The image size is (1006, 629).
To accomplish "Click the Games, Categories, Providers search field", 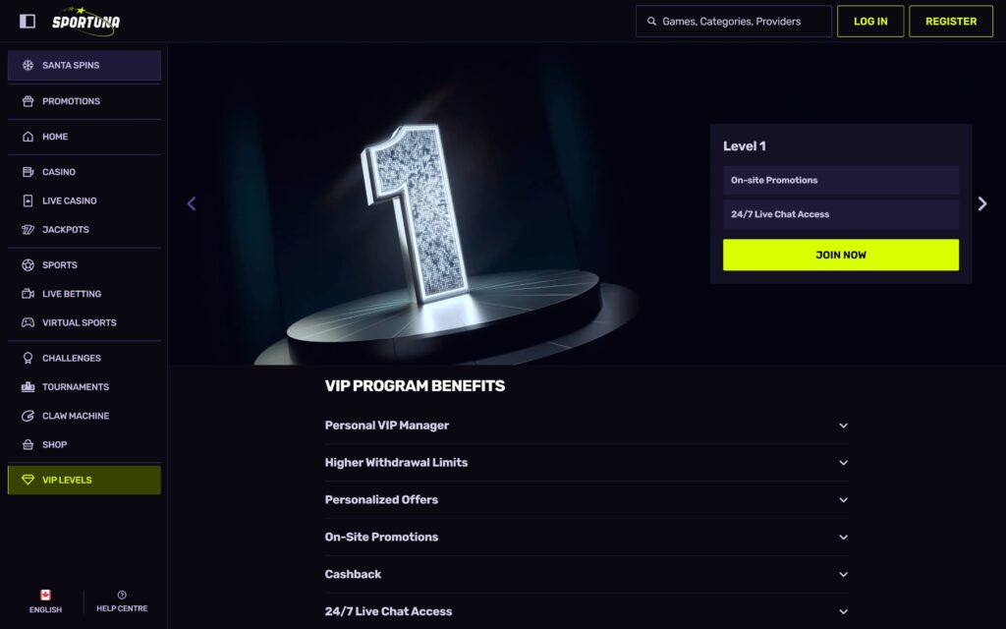I will click(734, 21).
